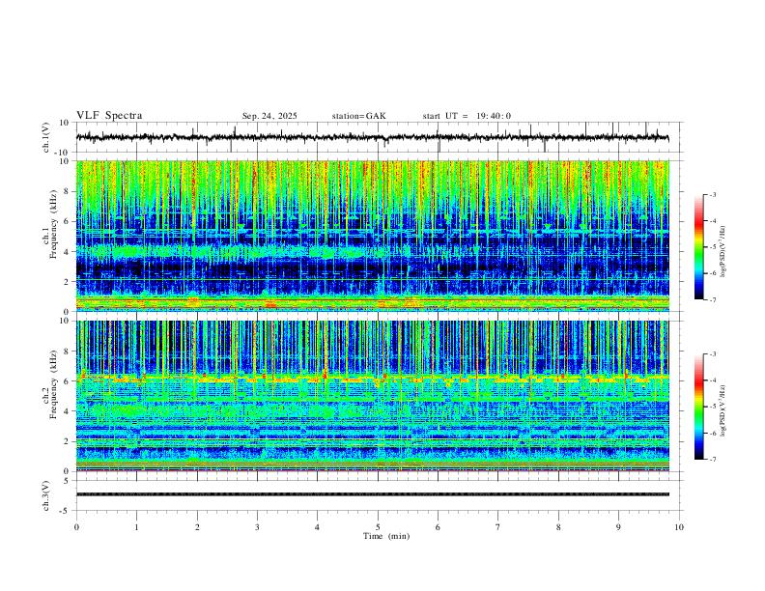Click the upper PSD color scale bar

click(x=699, y=247)
